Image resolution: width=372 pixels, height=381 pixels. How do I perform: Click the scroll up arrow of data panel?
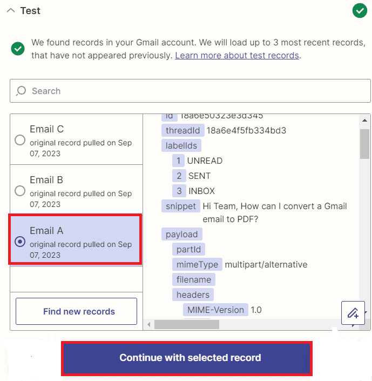coord(365,121)
